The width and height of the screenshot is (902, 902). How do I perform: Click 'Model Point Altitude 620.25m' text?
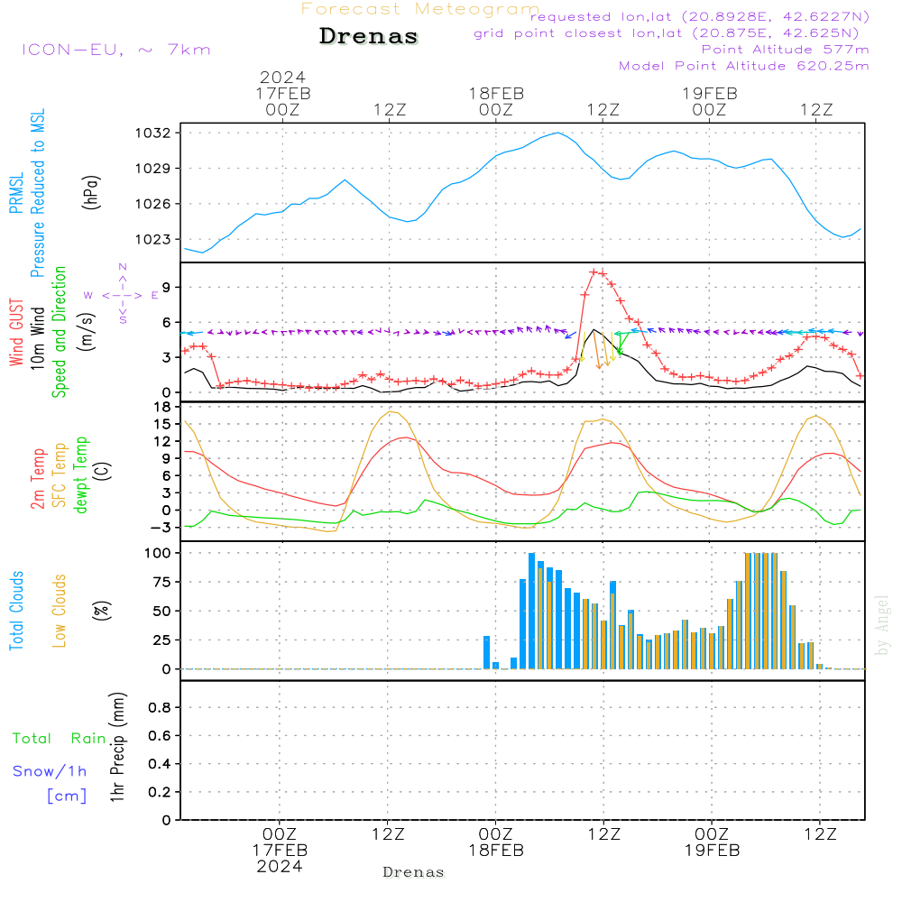point(744,66)
